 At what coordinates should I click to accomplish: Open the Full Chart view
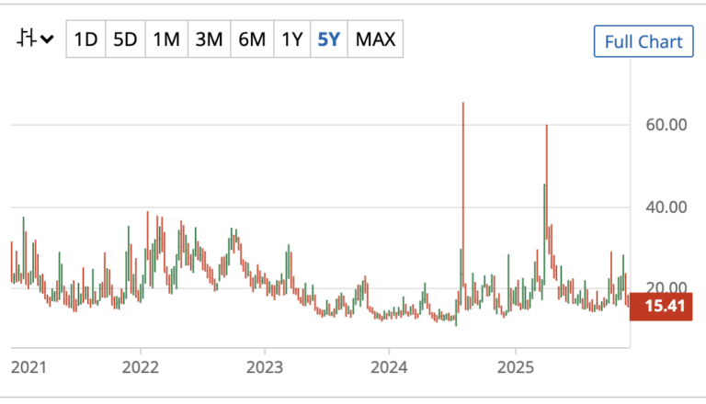click(x=642, y=41)
